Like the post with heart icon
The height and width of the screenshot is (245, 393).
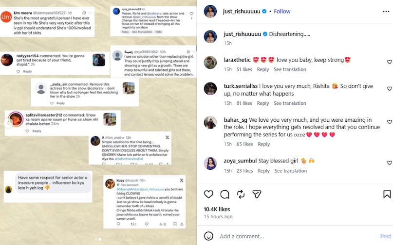tap(208, 194)
